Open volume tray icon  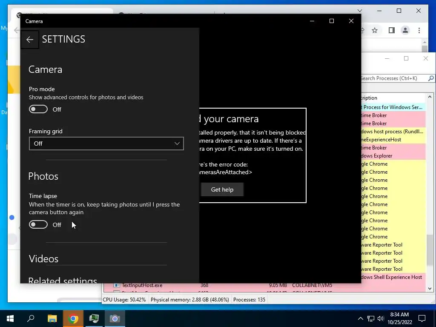[381, 318]
